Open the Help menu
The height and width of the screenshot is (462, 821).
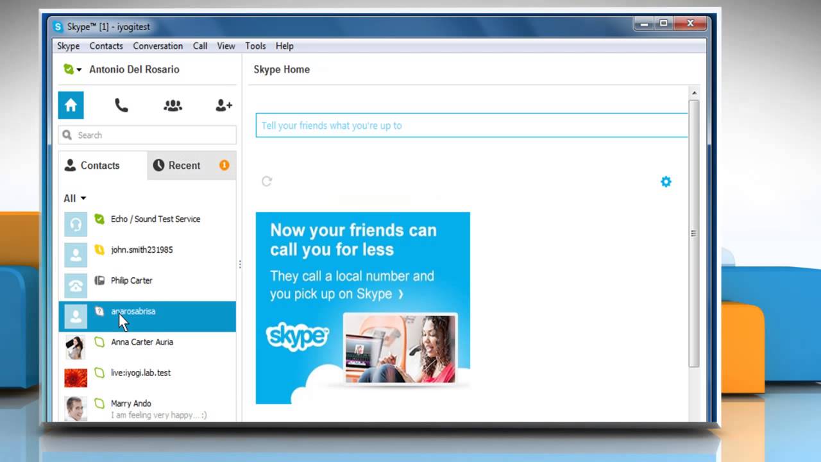point(284,46)
